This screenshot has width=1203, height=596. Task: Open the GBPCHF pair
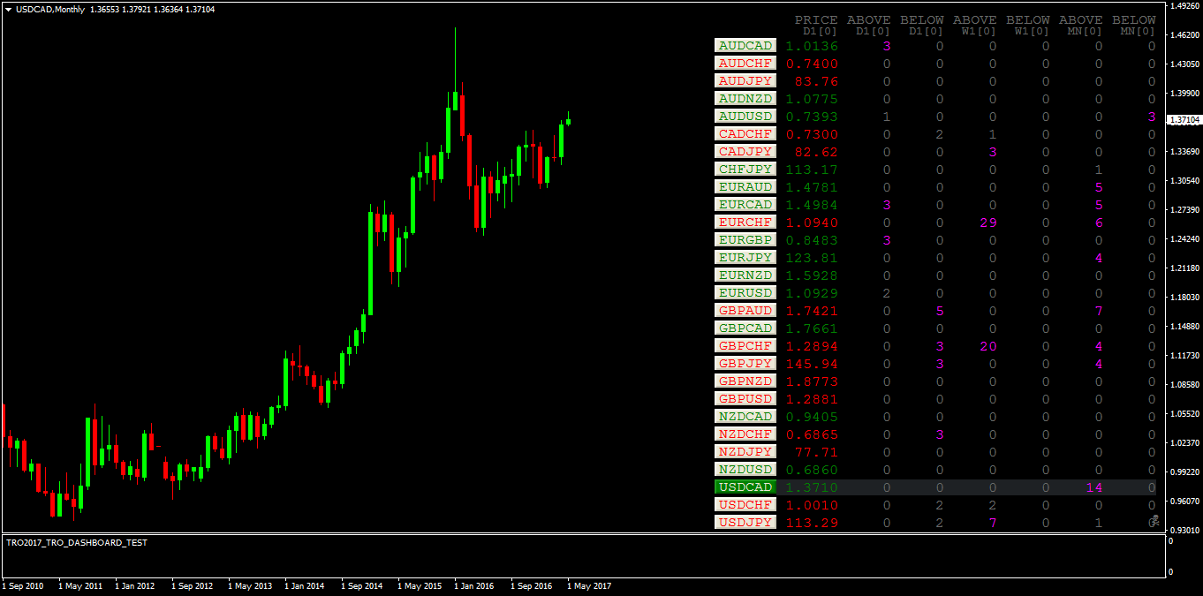(745, 346)
